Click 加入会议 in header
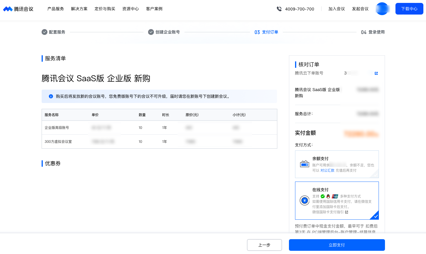Image resolution: width=426 pixels, height=254 pixels. point(337,9)
